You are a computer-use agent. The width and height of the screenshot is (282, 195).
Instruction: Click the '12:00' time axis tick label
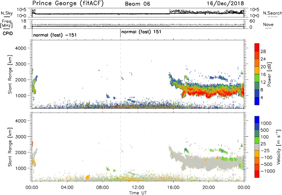pyautogui.click(x=138, y=188)
